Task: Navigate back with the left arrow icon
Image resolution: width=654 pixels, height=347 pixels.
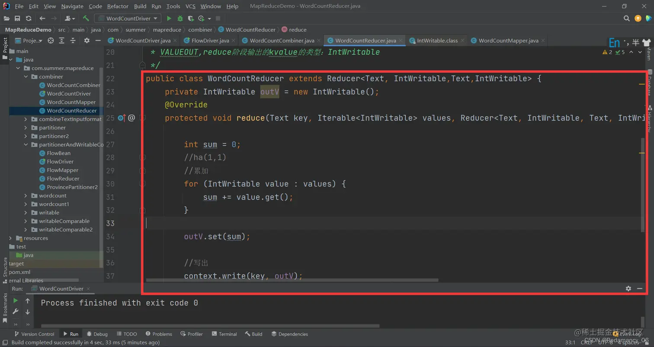Action: pos(42,19)
